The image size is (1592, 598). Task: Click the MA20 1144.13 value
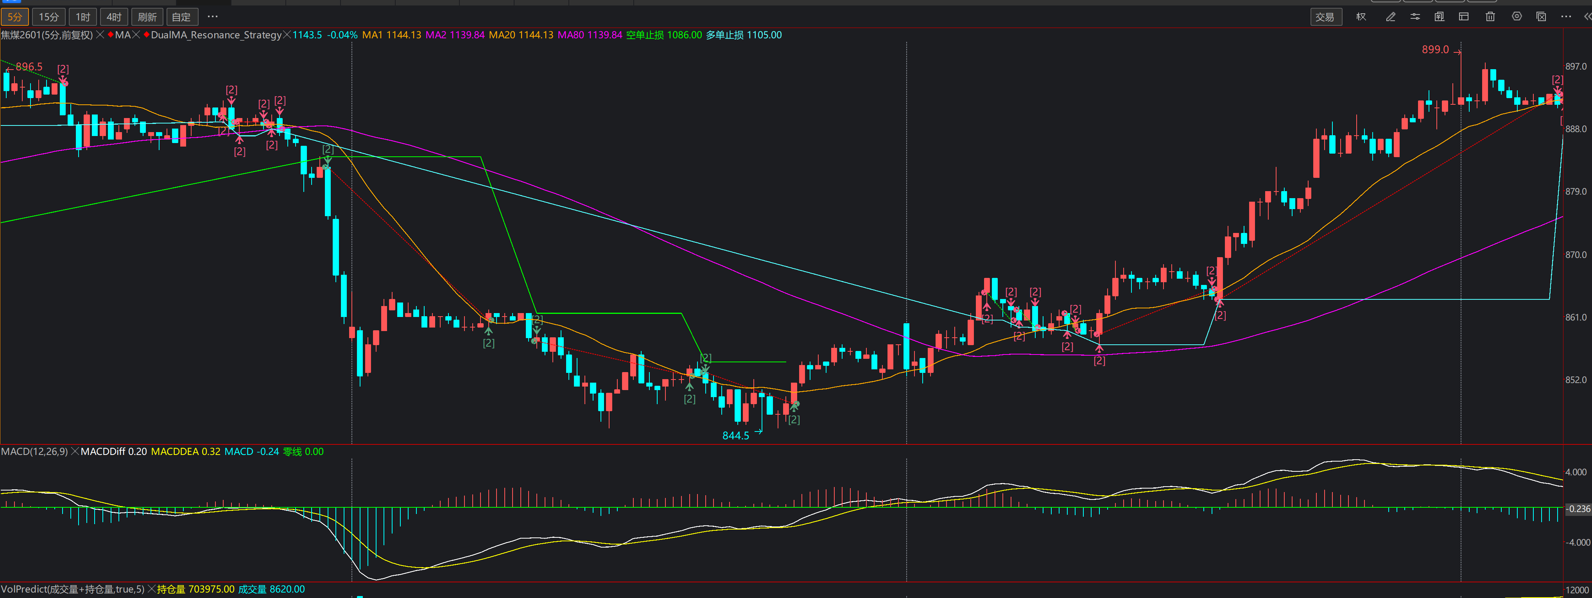click(521, 35)
